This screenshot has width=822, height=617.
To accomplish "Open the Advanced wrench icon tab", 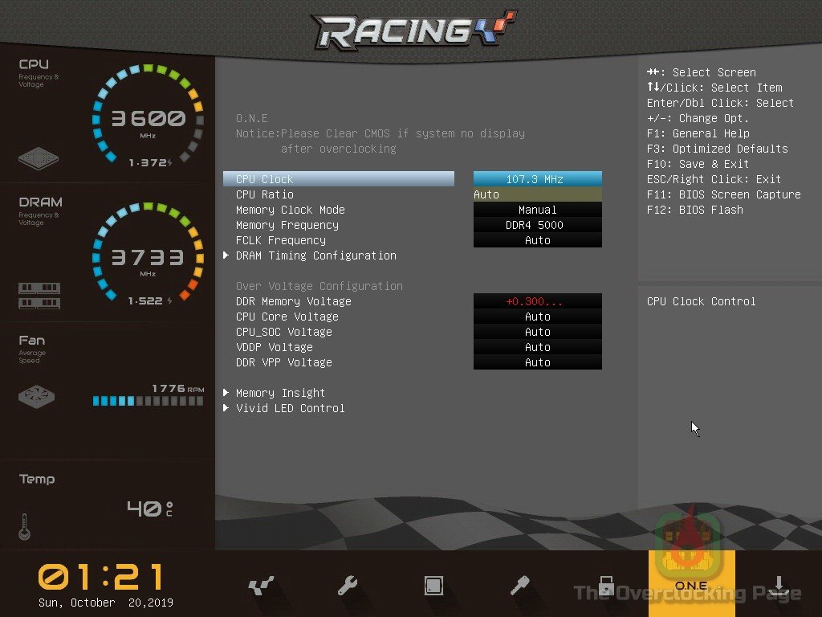I will pyautogui.click(x=348, y=586).
